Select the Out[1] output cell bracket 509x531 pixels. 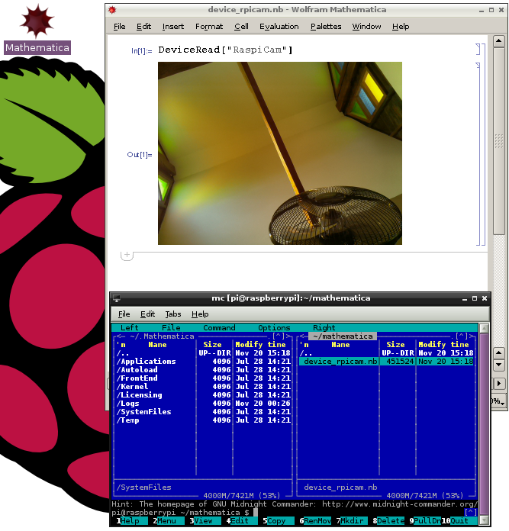(478, 153)
